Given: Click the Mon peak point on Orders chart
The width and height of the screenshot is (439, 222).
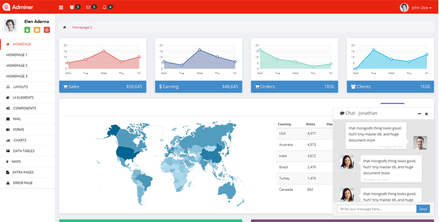Looking at the screenshot, I should [x=260, y=50].
